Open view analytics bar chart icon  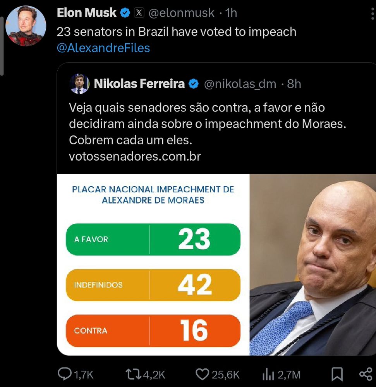[x=268, y=374]
